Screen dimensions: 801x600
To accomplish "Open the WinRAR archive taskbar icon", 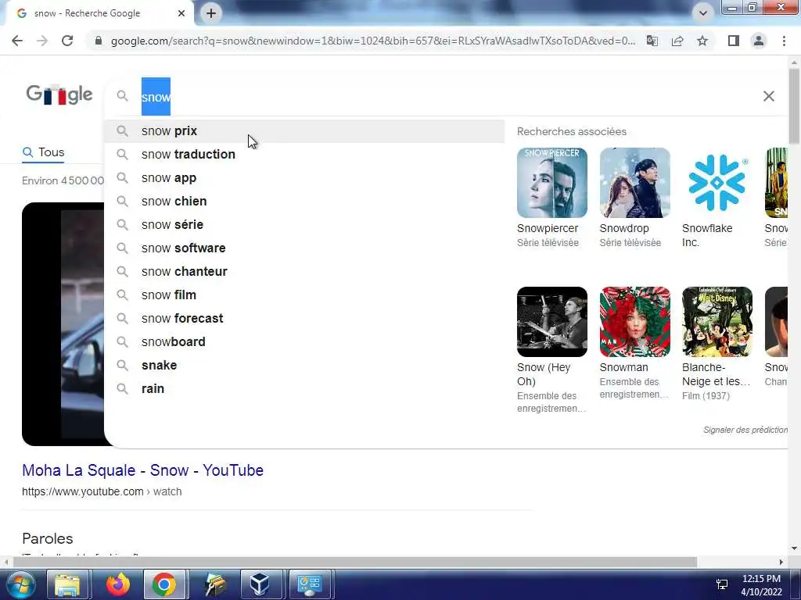I will [216, 584].
